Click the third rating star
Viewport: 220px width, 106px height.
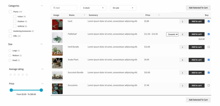point(19,75)
